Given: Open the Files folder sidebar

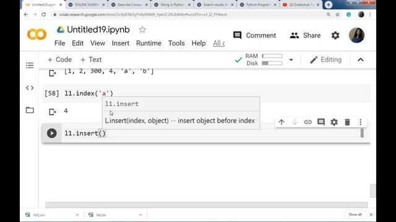Looking at the screenshot, I should pos(30,110).
